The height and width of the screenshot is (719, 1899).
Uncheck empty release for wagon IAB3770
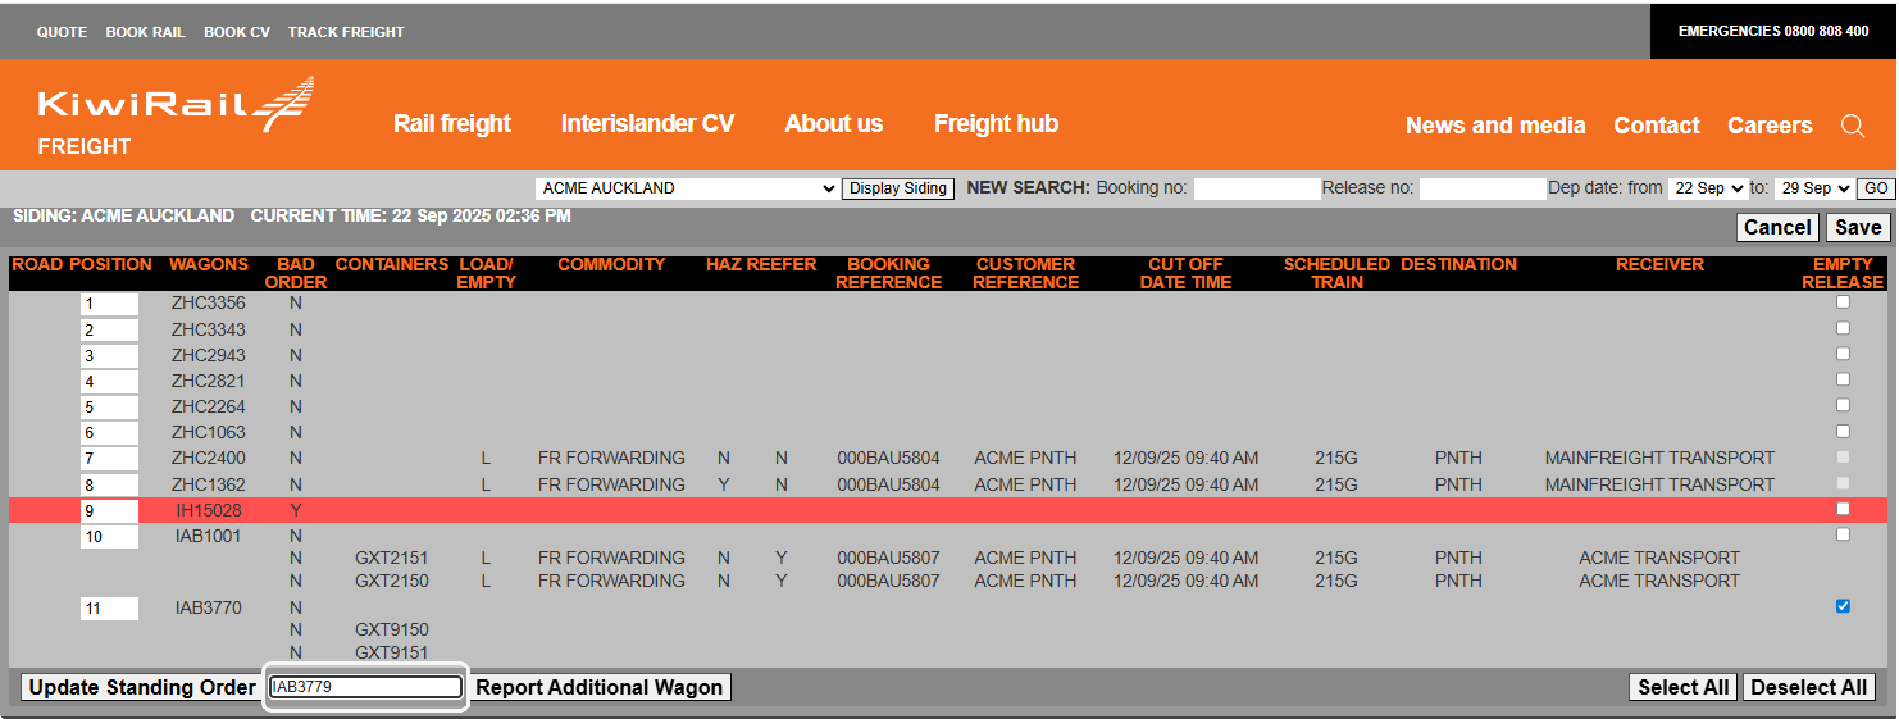[x=1842, y=606]
